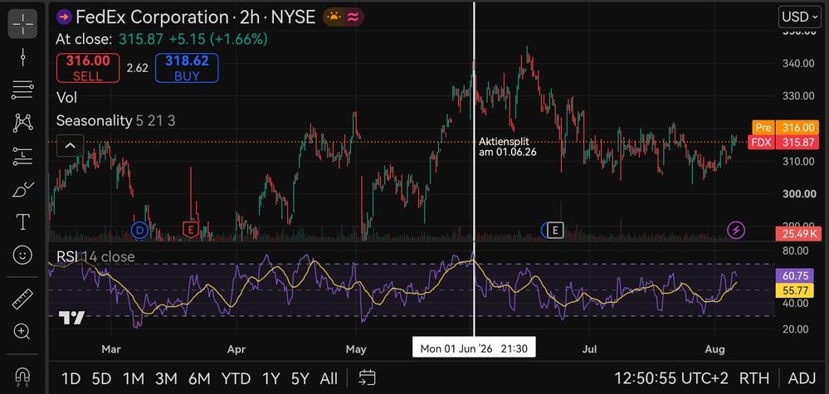The image size is (829, 394).
Task: Open the USD currency dropdown
Action: 800,17
